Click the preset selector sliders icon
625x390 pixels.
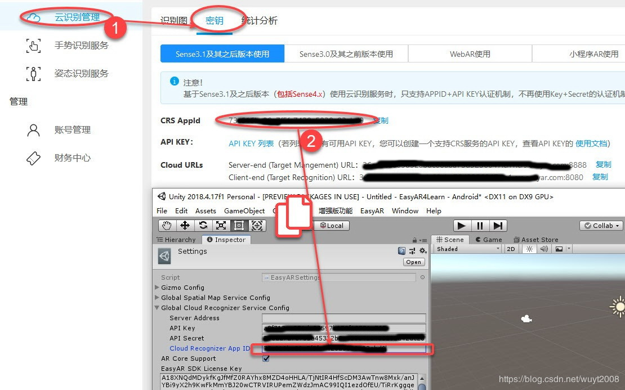[412, 250]
